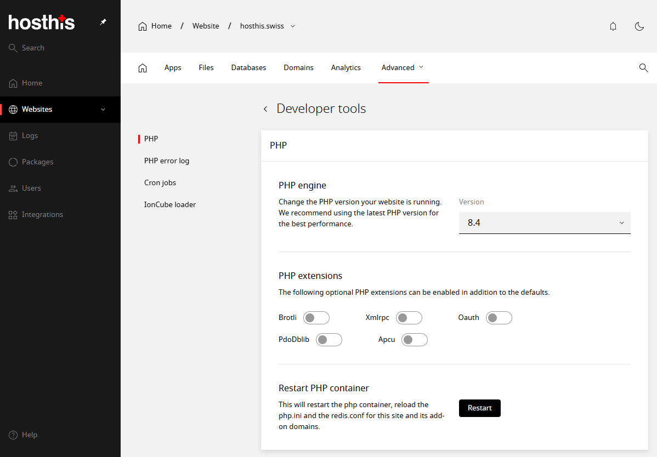Open the Analytics tab
Viewport: 657px width, 457px height.
[346, 67]
